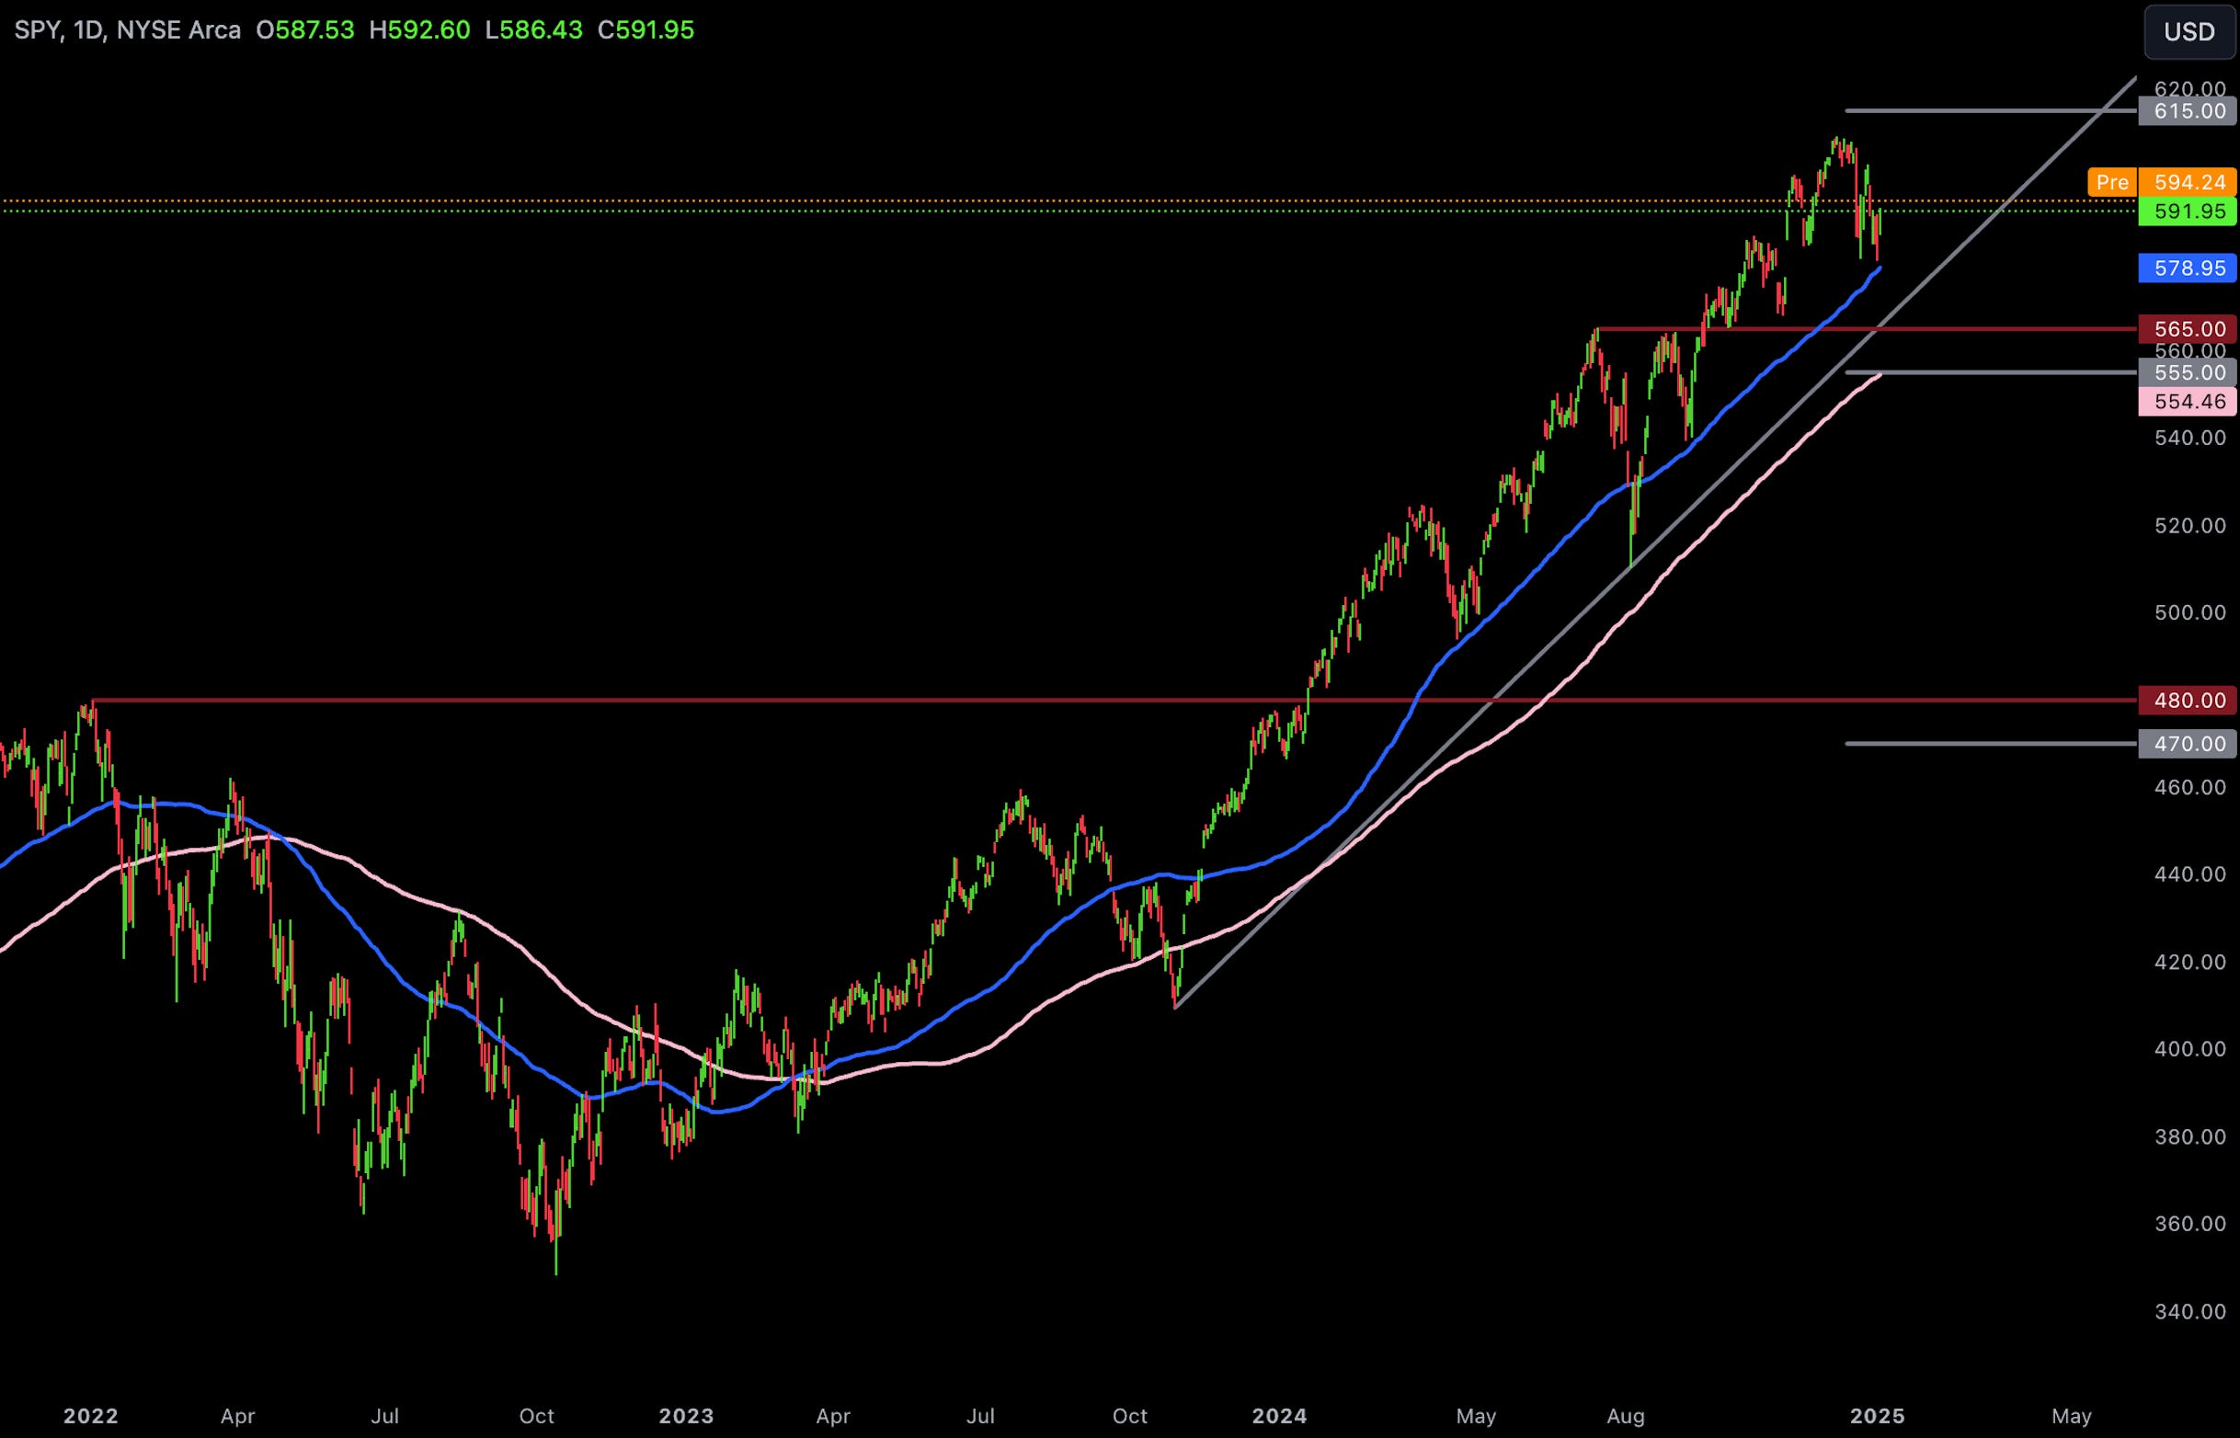The image size is (2240, 1438).
Task: Click the 500.00 mark on price scale
Action: [2189, 612]
